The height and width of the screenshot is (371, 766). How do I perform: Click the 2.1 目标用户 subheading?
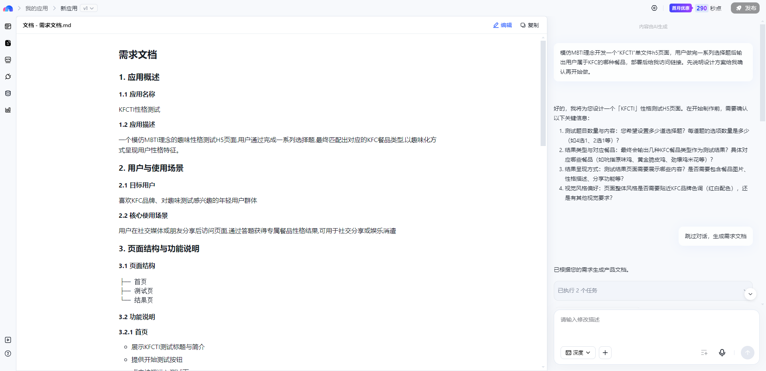point(137,185)
